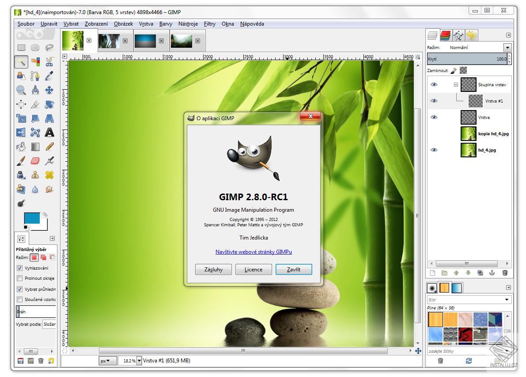The width and height of the screenshot is (526, 377).
Task: Choose the Select by Color tool
Action: tap(35, 62)
